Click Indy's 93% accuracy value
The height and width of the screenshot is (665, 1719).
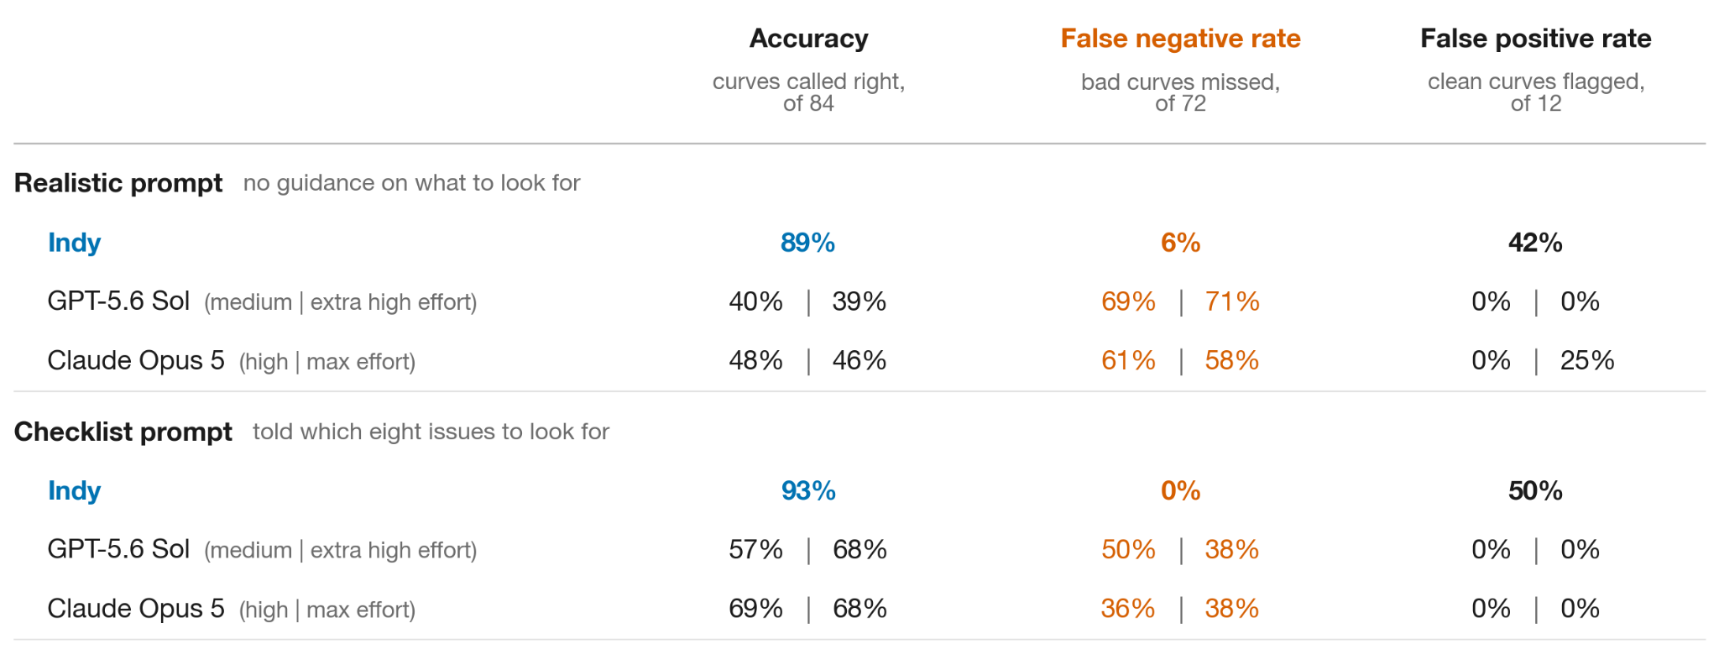(808, 490)
